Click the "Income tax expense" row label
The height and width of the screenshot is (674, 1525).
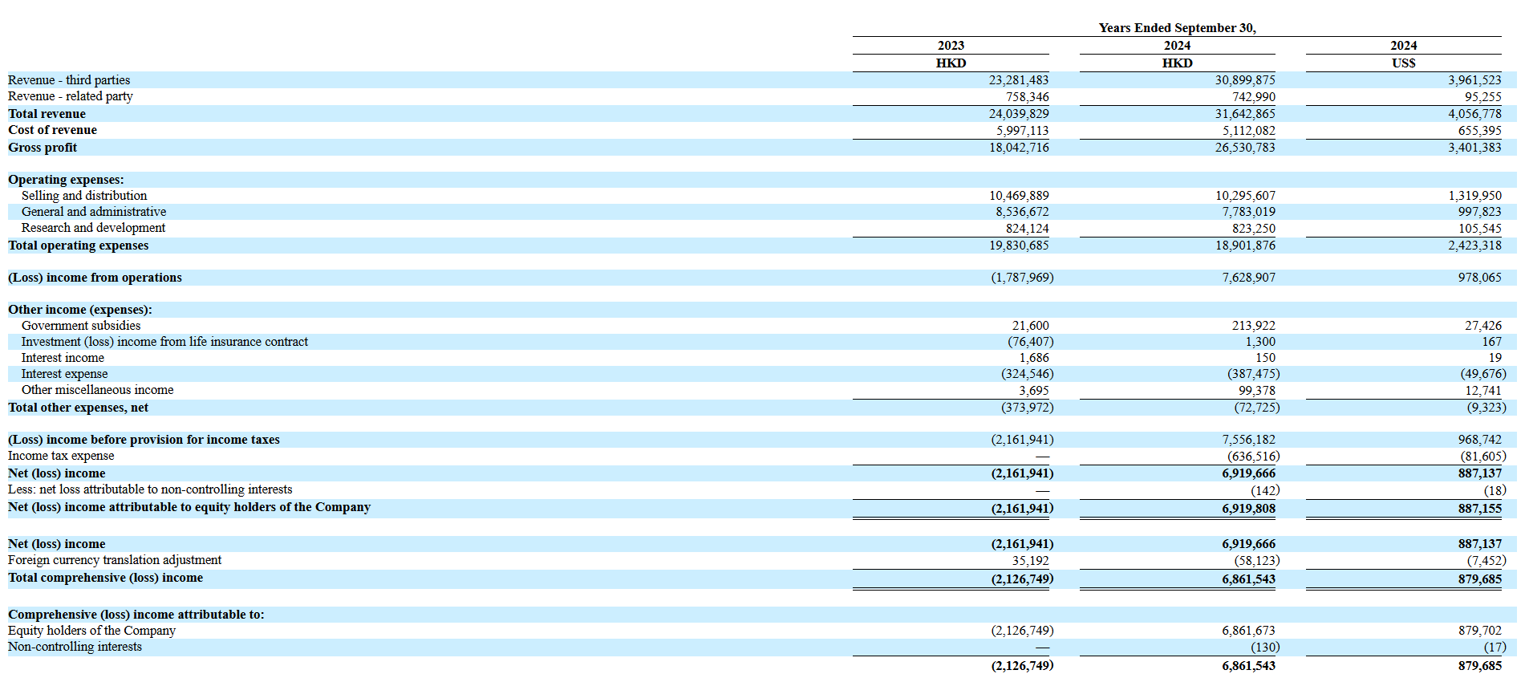(61, 456)
